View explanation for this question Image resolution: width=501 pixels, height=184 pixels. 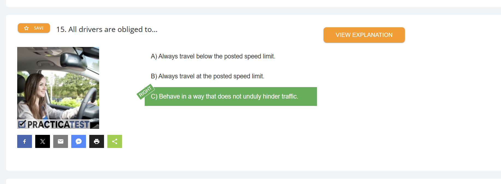click(364, 35)
